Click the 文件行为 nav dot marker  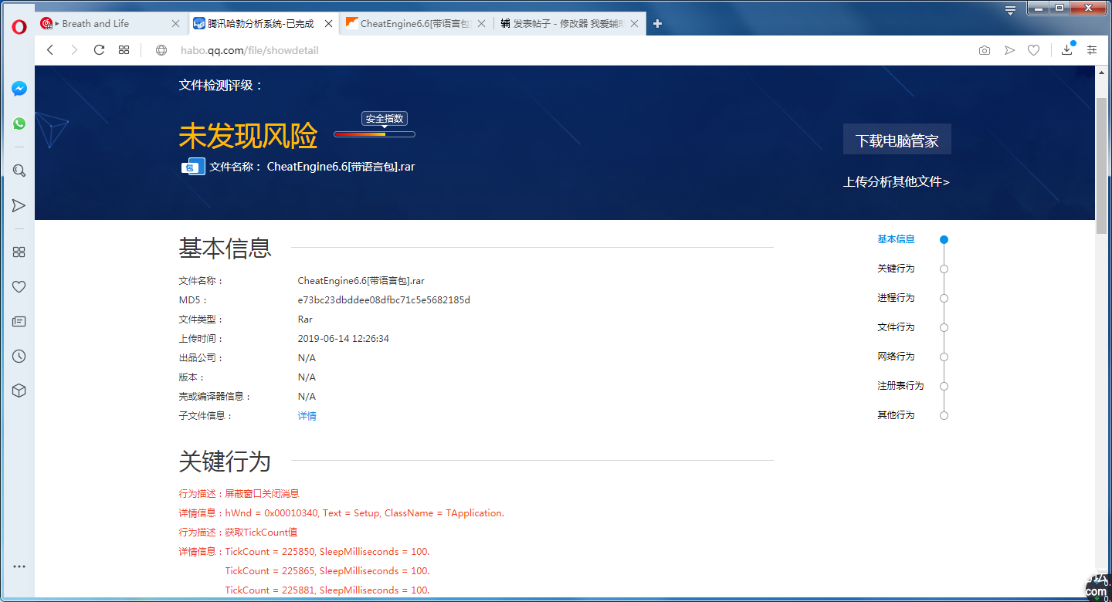click(944, 328)
